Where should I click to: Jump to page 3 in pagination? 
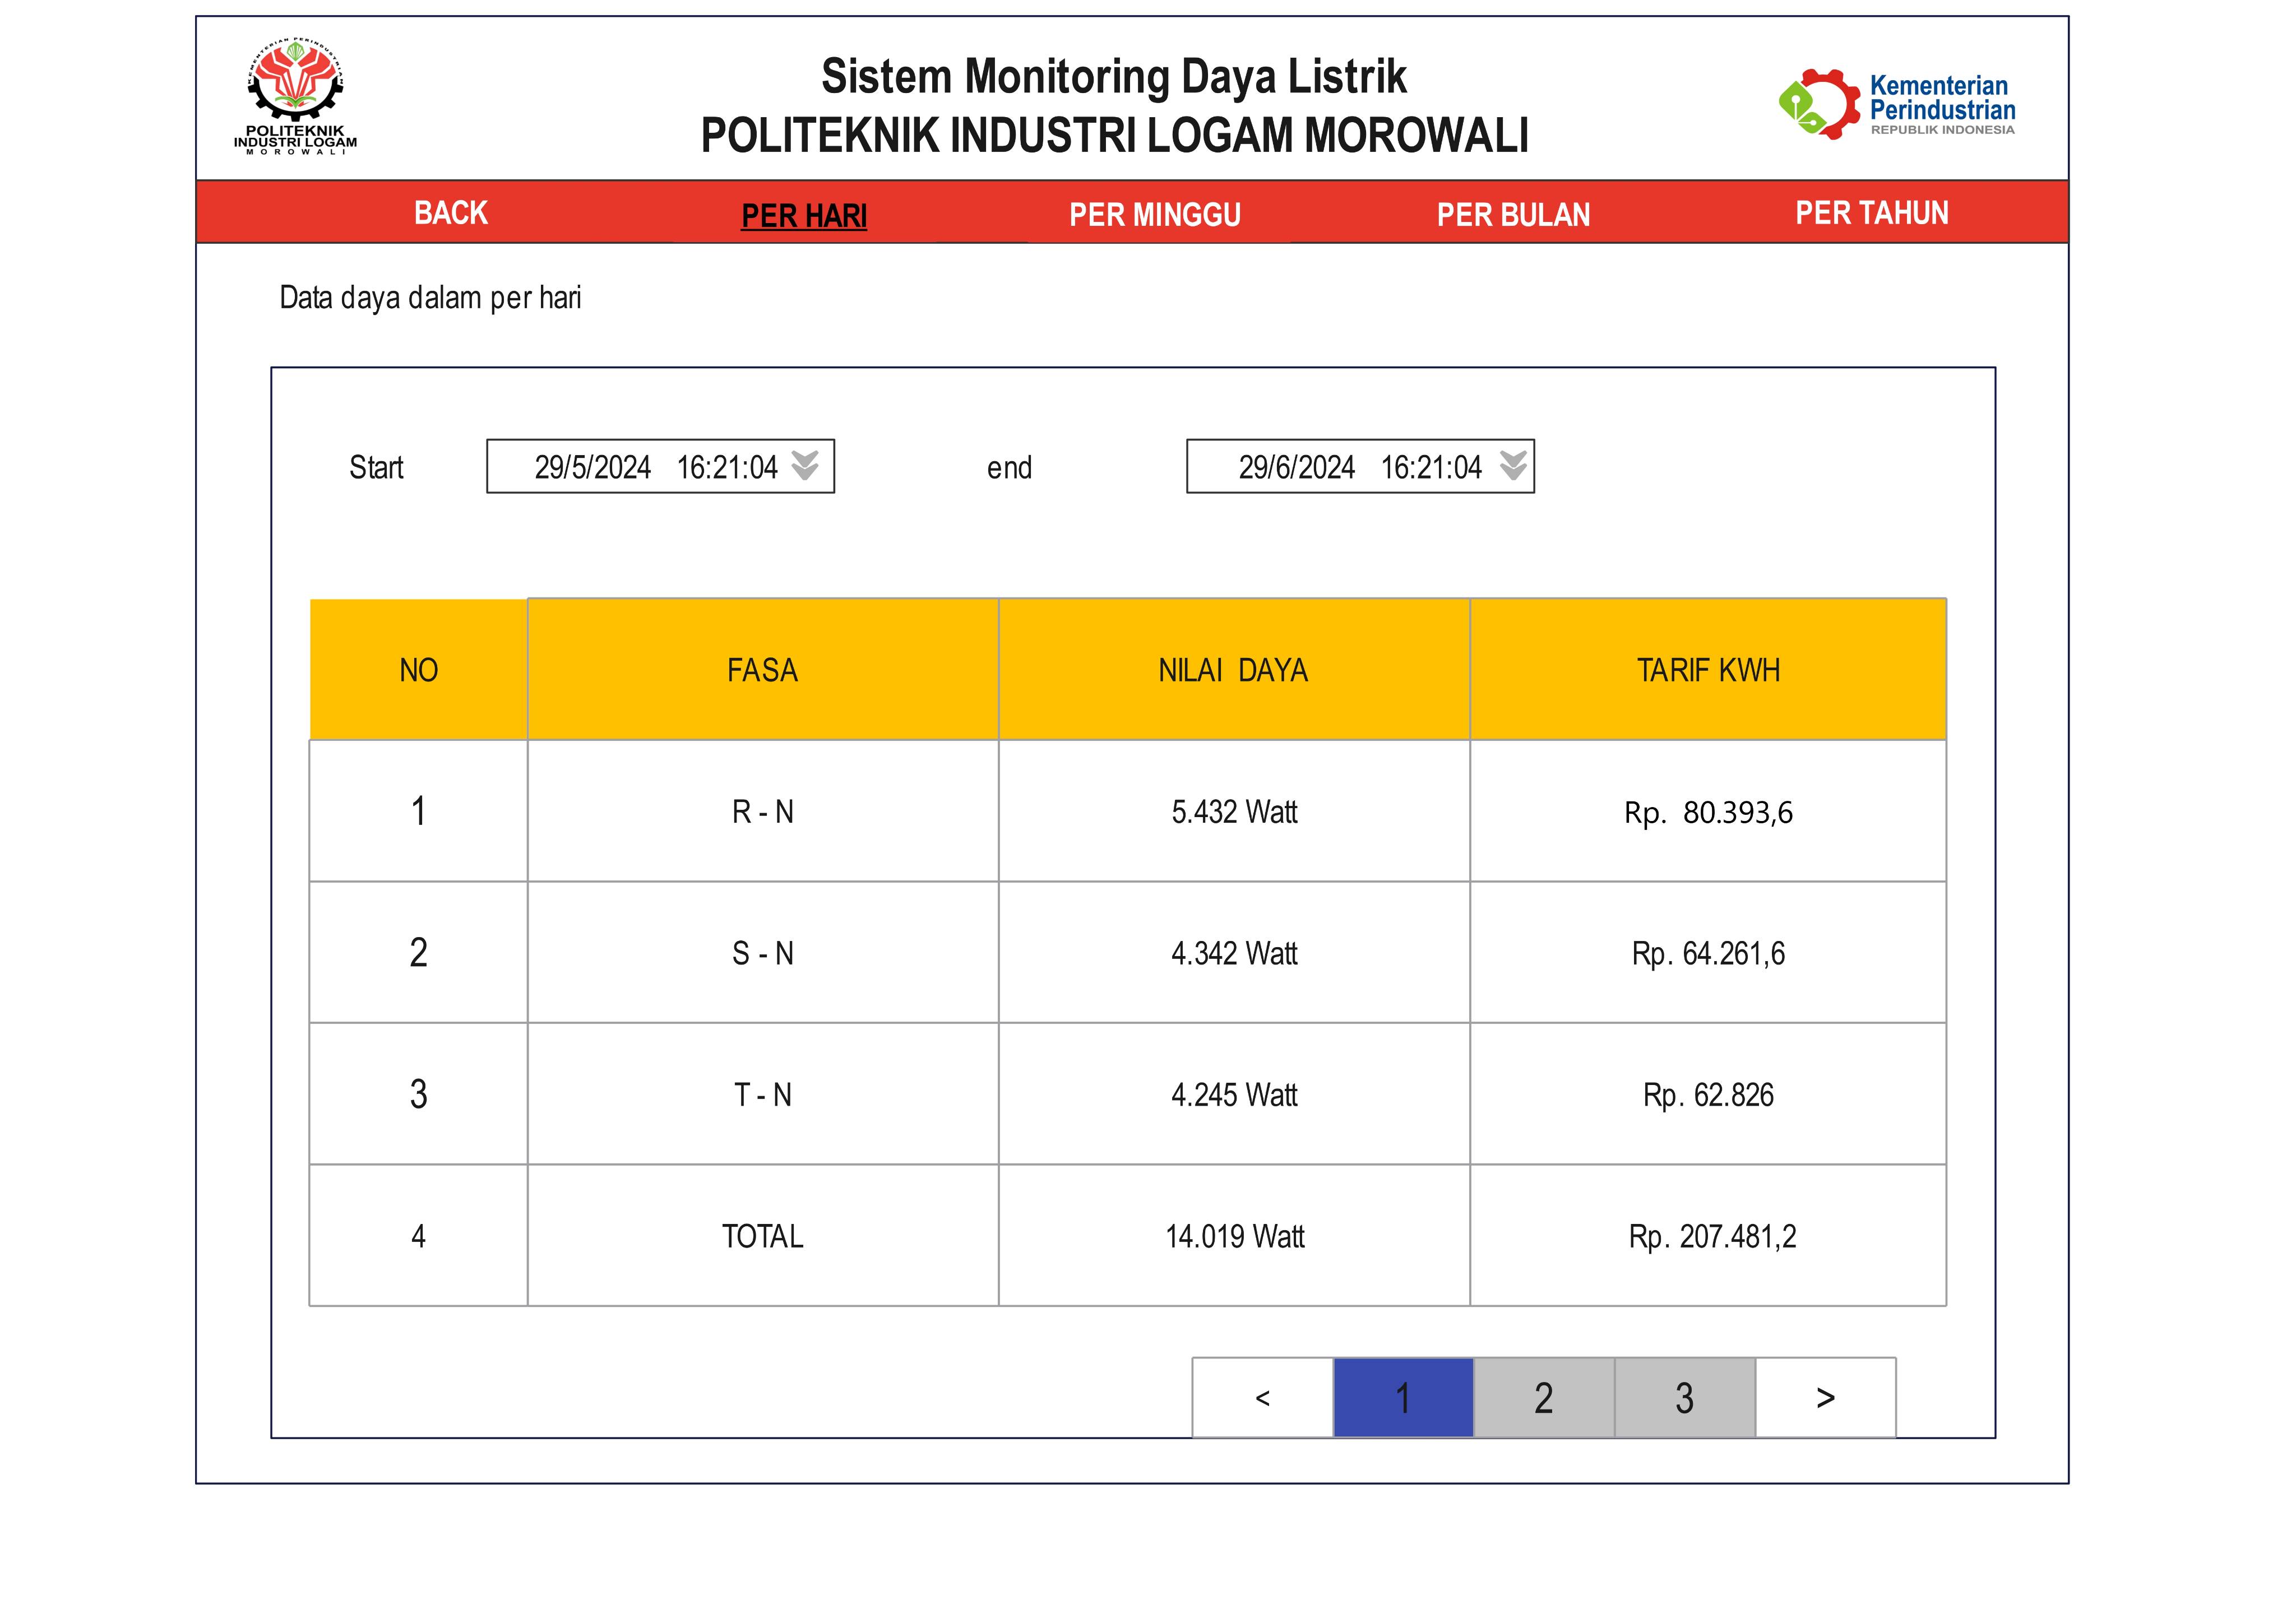coord(1684,1397)
